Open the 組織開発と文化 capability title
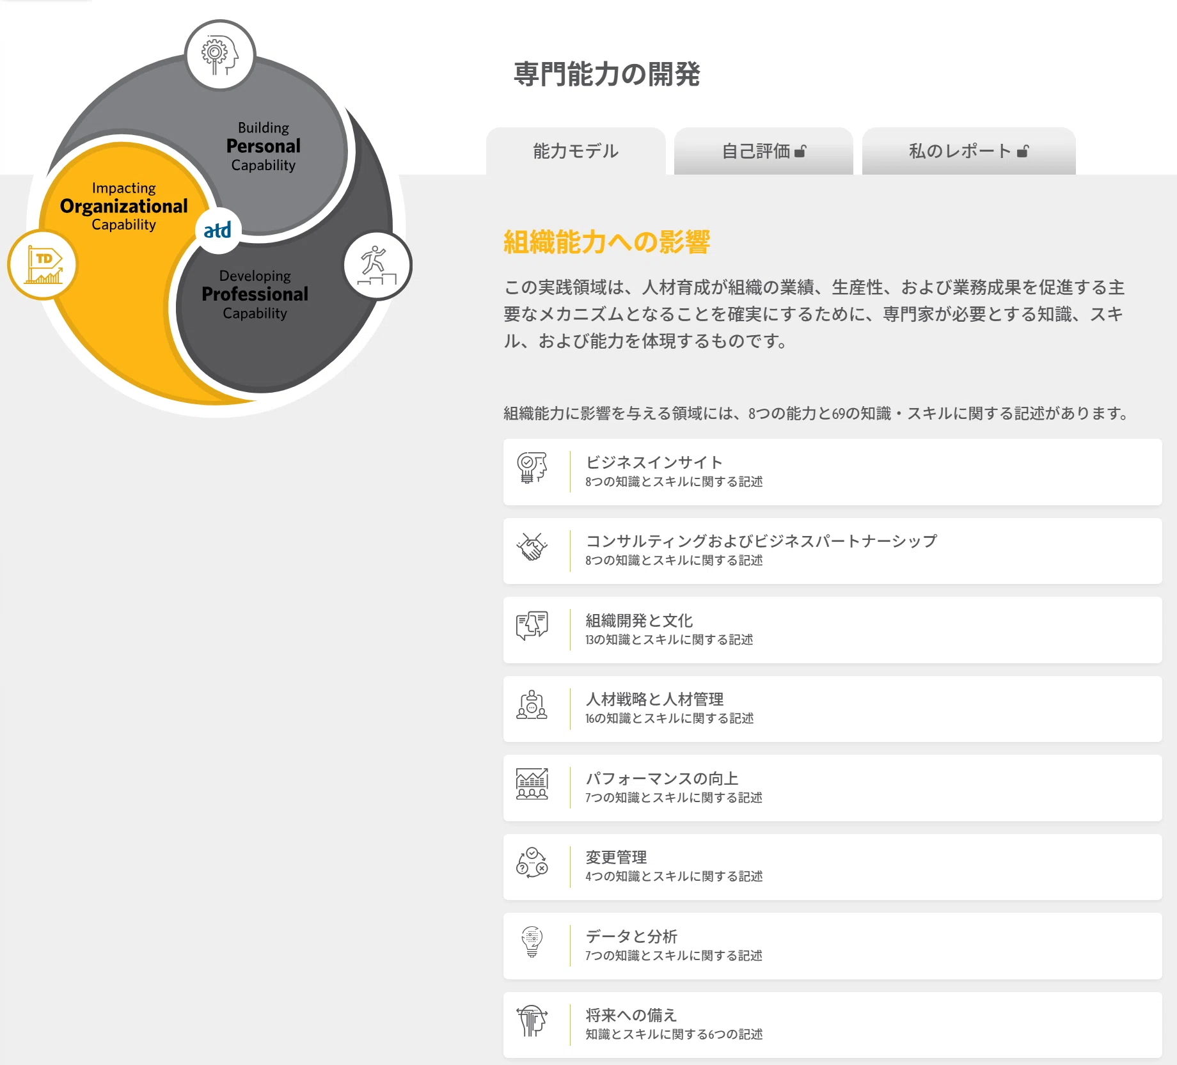The width and height of the screenshot is (1177, 1065). tap(639, 620)
